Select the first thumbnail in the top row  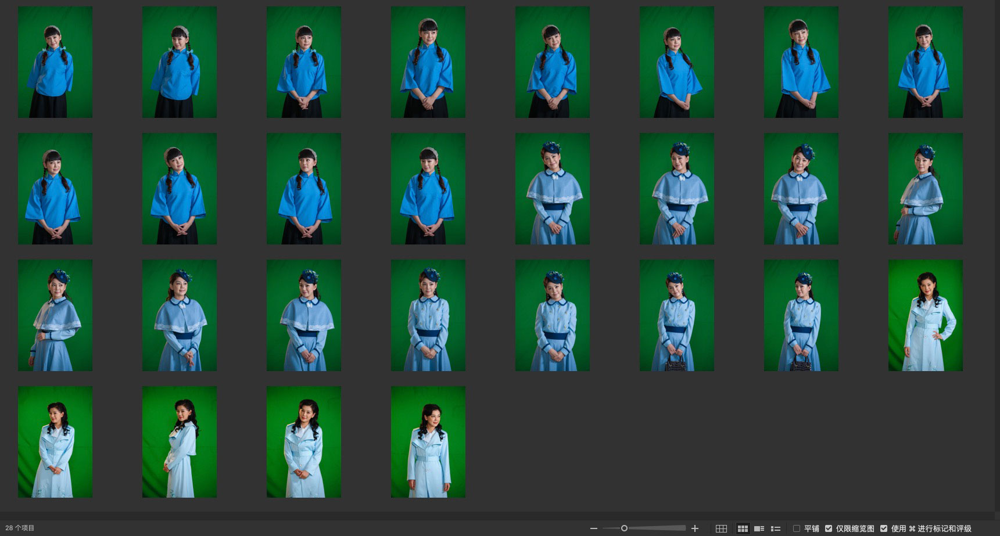pyautogui.click(x=55, y=62)
